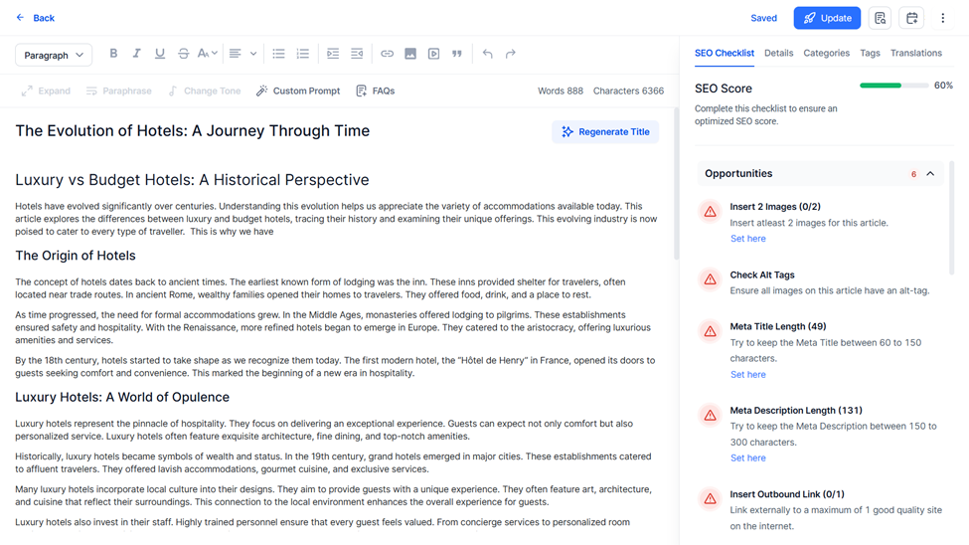Redo the last change
The width and height of the screenshot is (969, 545).
point(511,53)
